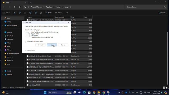Click the AppData breadcrumb
This screenshot has width=169, height=95.
tap(49, 7)
